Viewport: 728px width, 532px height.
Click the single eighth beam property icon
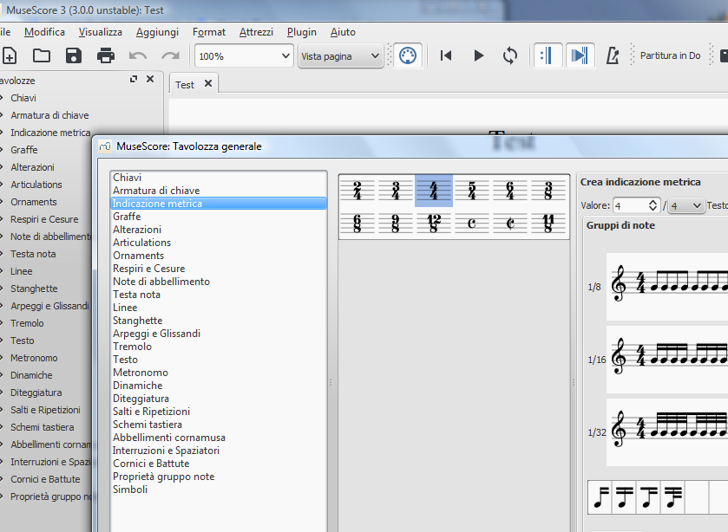(x=600, y=497)
